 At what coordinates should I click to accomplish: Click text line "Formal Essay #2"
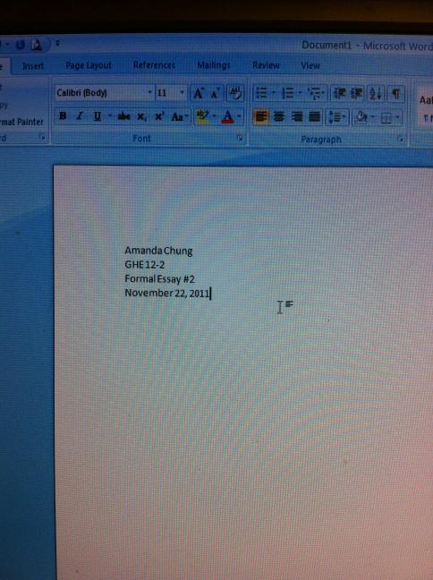click(159, 279)
